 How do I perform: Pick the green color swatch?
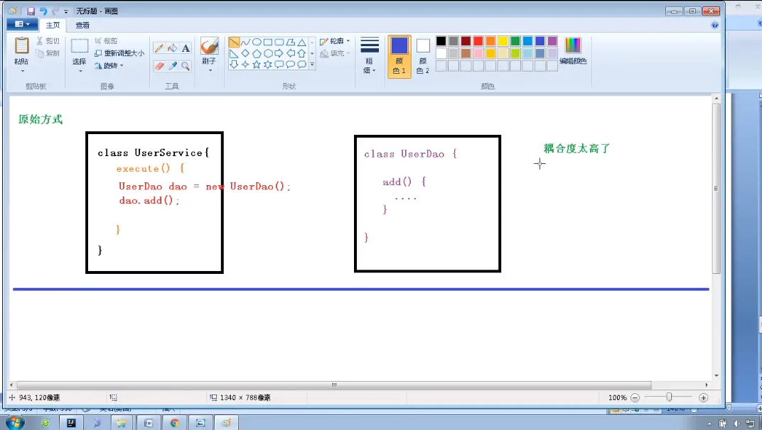point(515,41)
